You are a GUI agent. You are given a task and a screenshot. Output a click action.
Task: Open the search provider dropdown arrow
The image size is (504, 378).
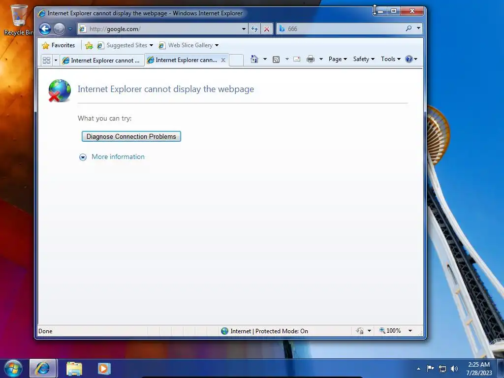point(418,28)
